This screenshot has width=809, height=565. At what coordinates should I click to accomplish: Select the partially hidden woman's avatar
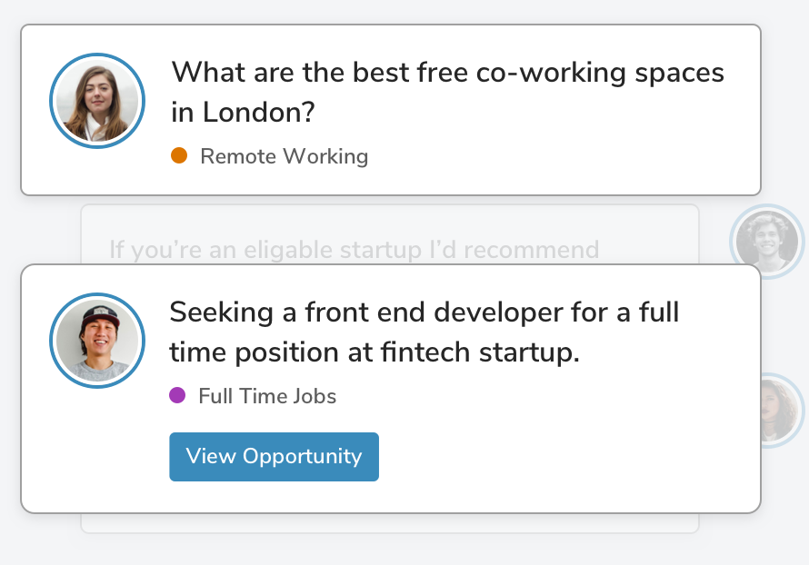(x=782, y=411)
